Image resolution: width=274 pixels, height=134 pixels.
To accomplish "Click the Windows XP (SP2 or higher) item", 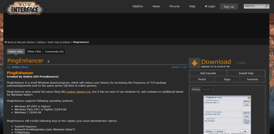I will [x=32, y=106].
